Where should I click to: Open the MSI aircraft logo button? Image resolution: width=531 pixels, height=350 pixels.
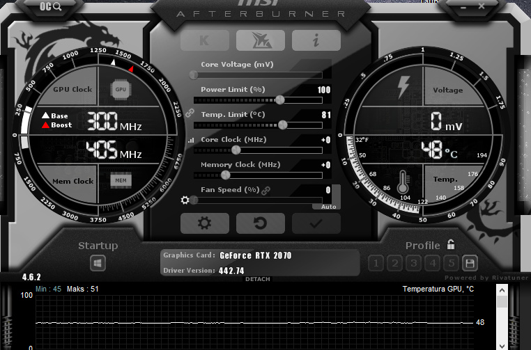coord(261,40)
